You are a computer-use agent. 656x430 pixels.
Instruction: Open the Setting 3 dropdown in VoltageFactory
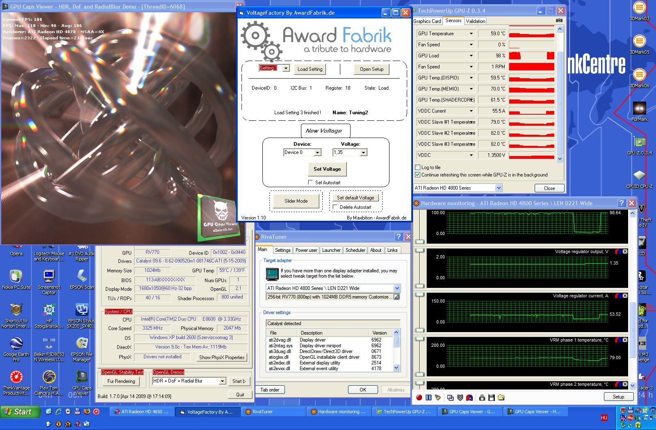tap(286, 68)
